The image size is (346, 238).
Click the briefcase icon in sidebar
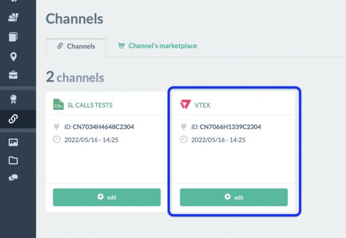click(13, 75)
